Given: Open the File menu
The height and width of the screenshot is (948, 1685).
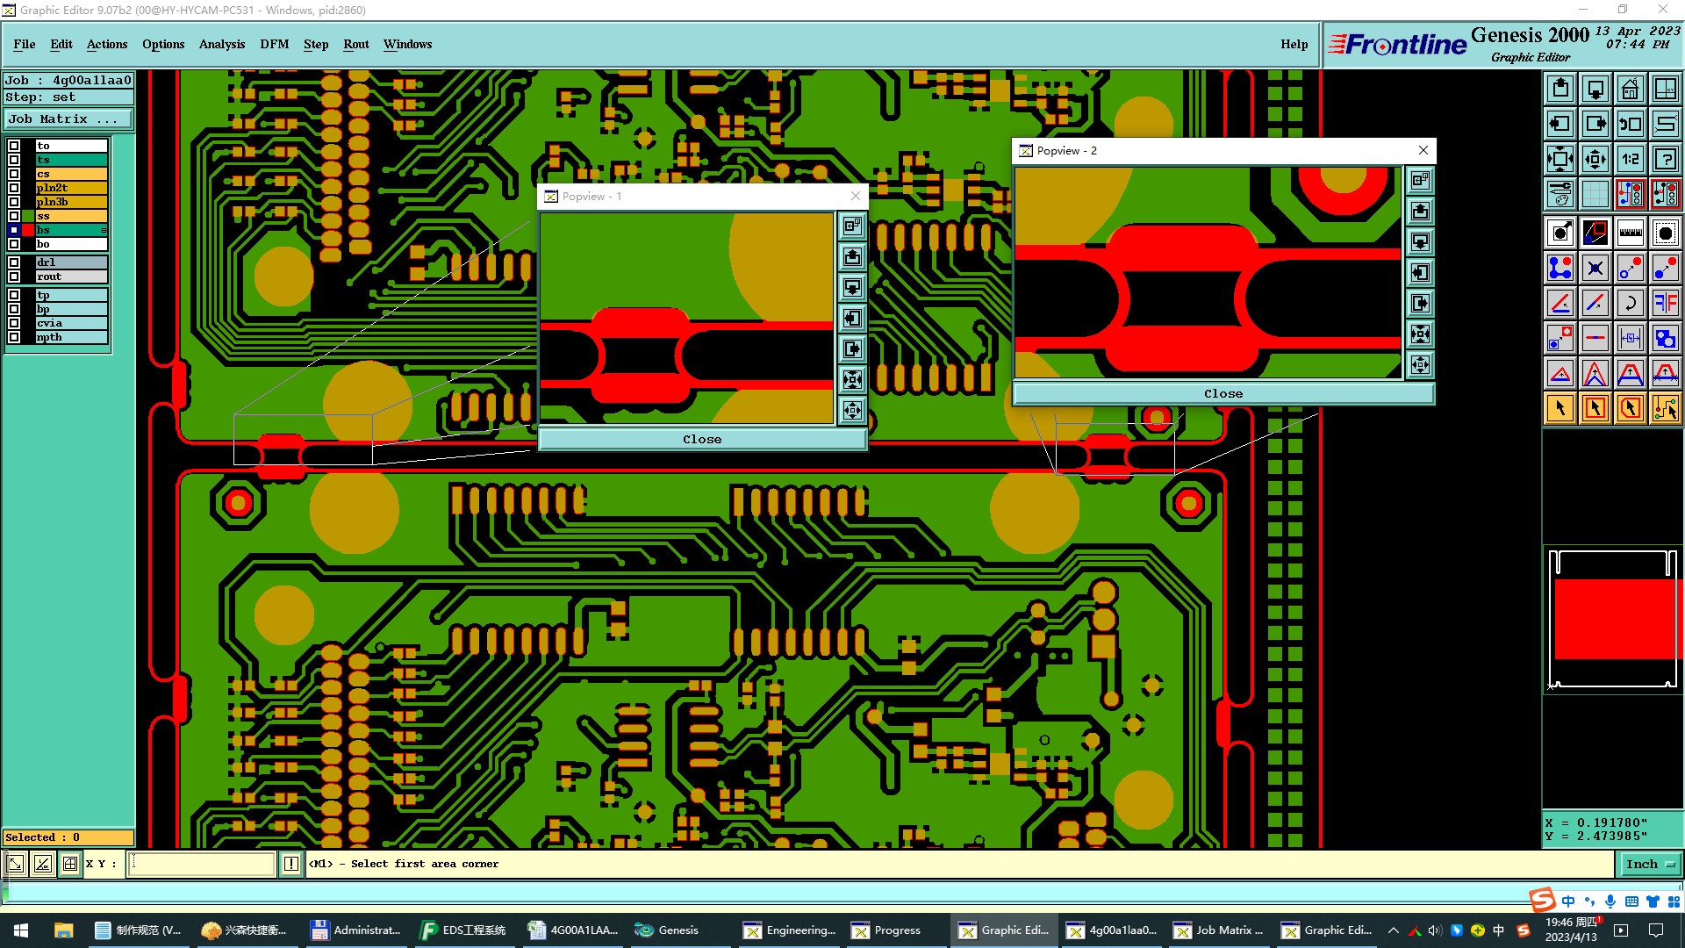Looking at the screenshot, I should (25, 44).
